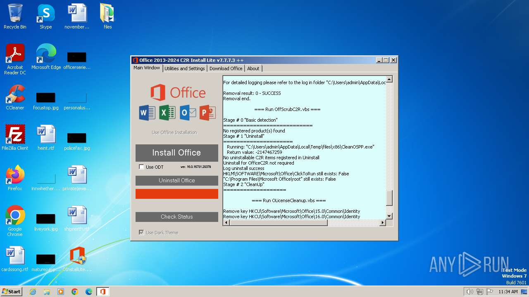Open FileZilla Client shortcut

click(x=15, y=138)
